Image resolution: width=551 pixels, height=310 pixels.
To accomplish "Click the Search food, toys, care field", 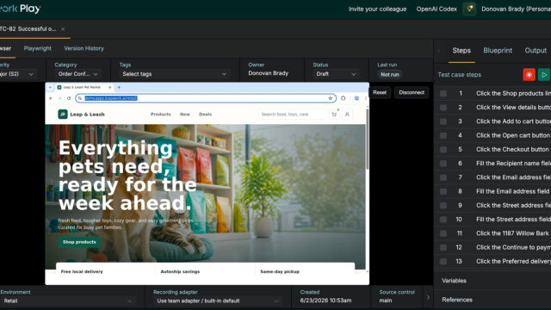I will [292, 115].
